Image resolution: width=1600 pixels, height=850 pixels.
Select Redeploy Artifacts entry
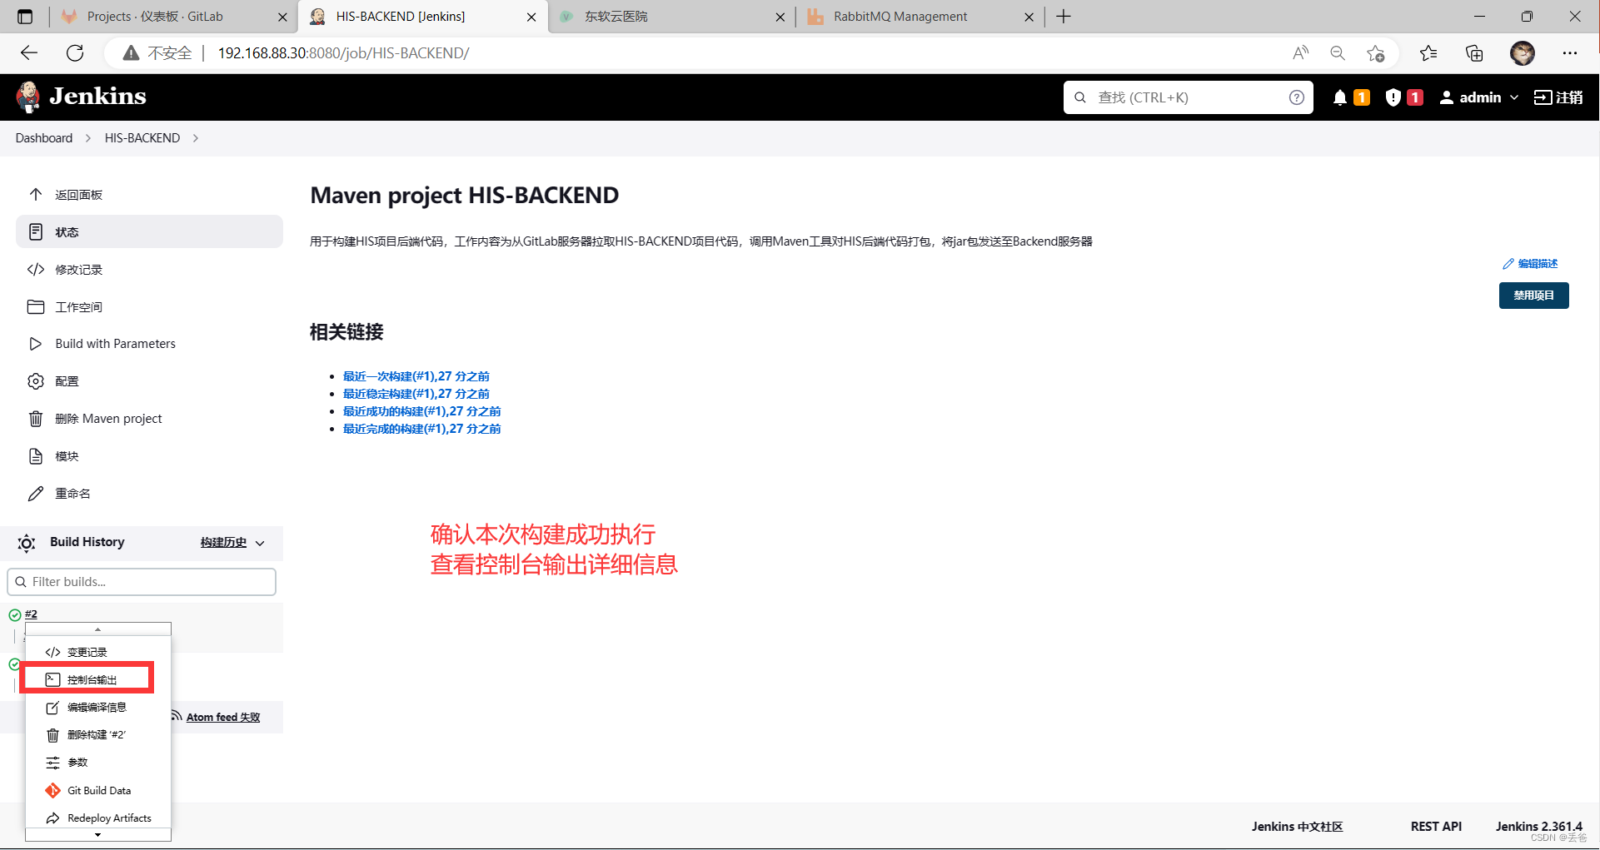[x=97, y=818]
